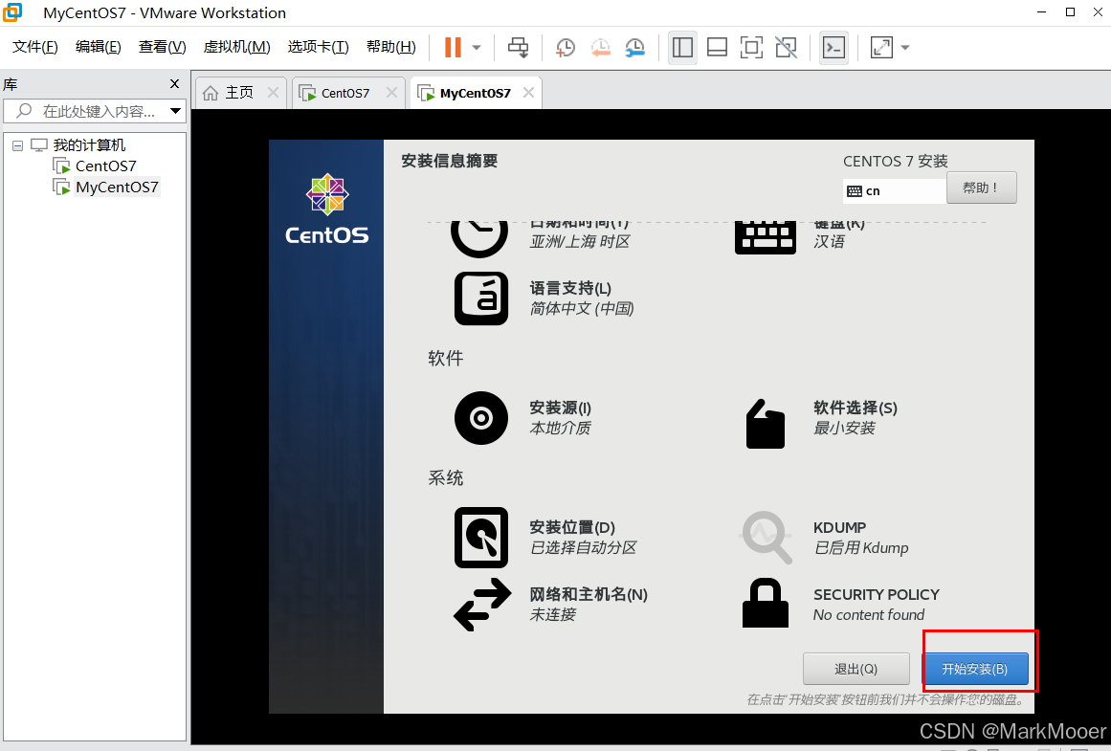This screenshot has width=1111, height=751.
Task: Open the 查看(V) menu
Action: point(163,47)
